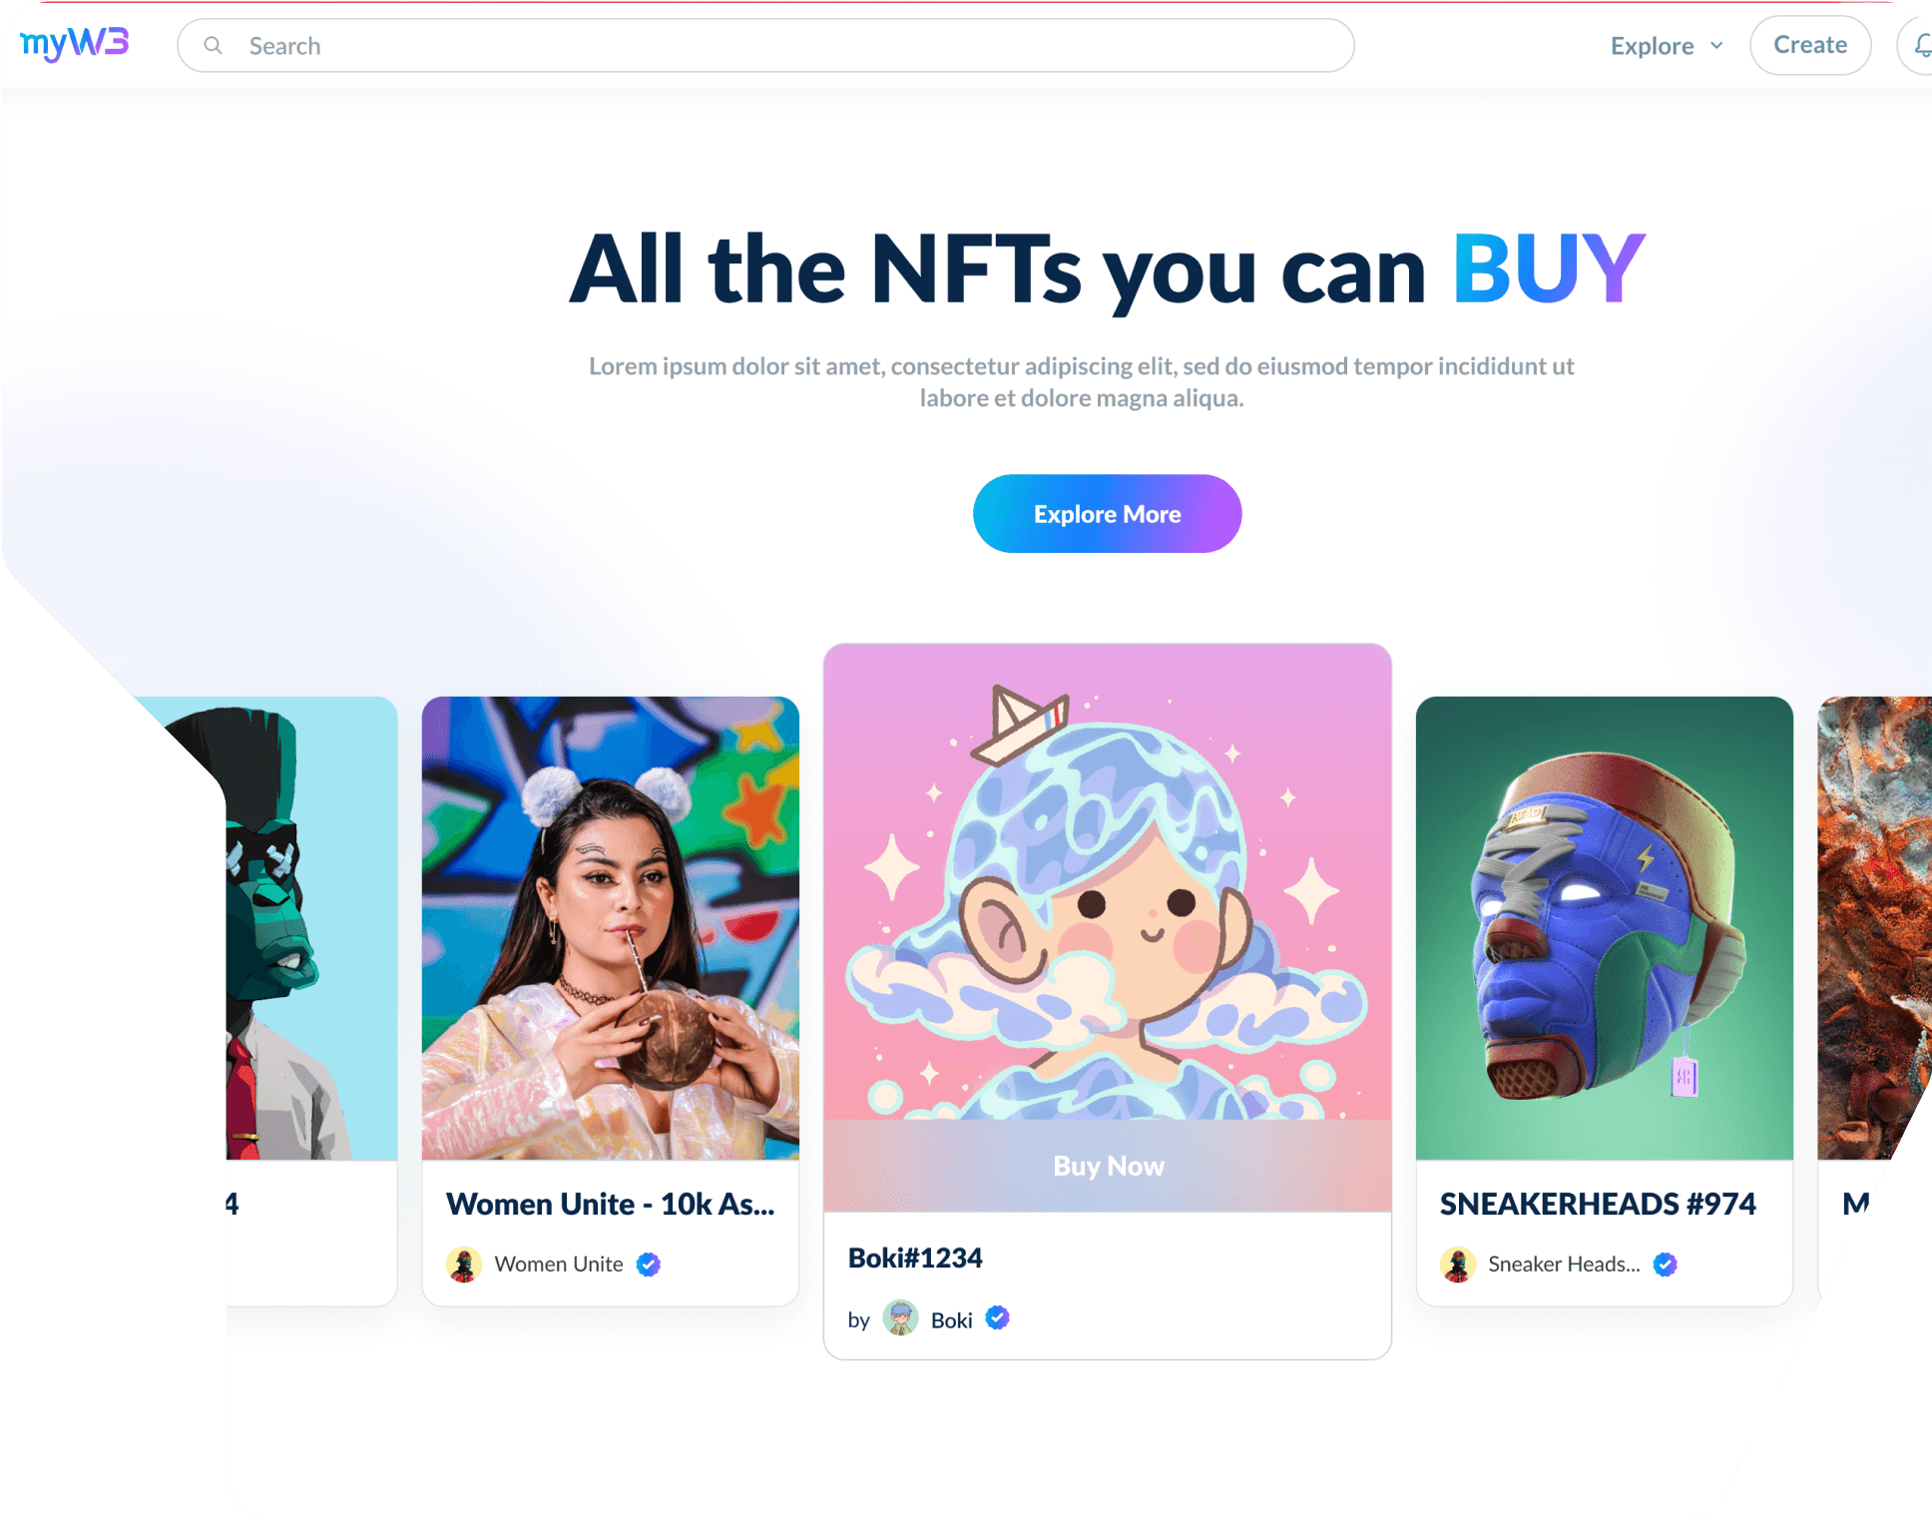Click the Boki creator avatar
This screenshot has height=1520, width=1932.
[900, 1318]
